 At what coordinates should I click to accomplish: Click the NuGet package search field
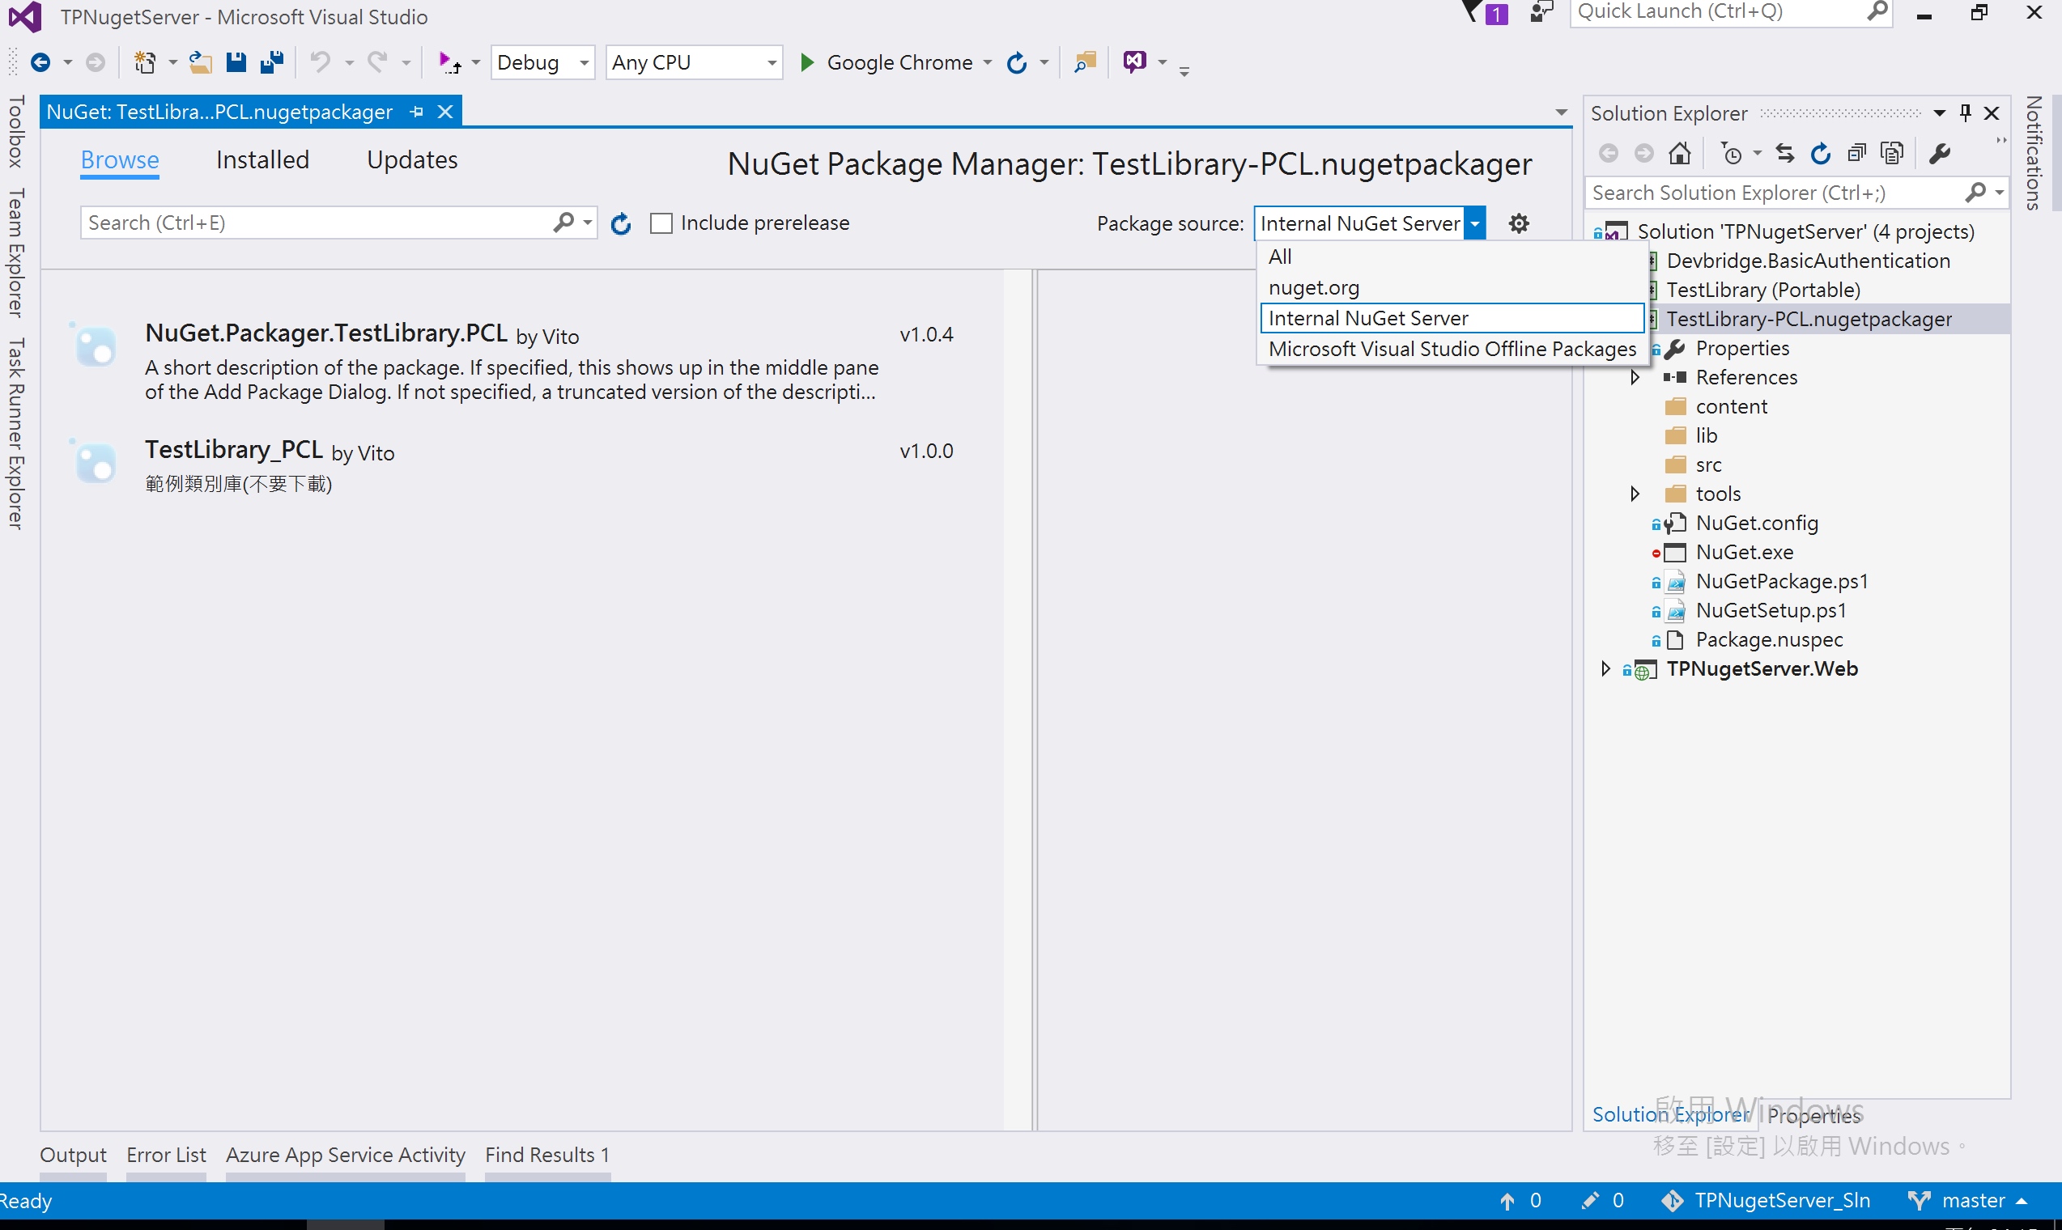pos(315,223)
